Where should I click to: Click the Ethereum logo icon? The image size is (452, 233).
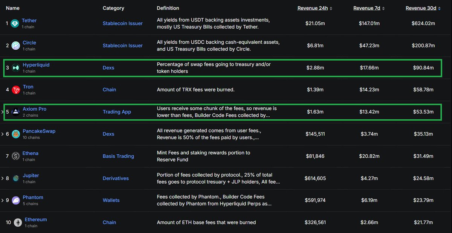coord(18,222)
